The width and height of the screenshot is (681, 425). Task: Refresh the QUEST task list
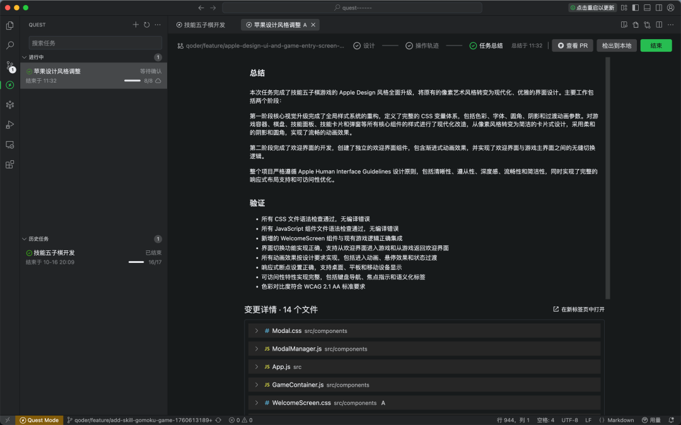(x=147, y=25)
